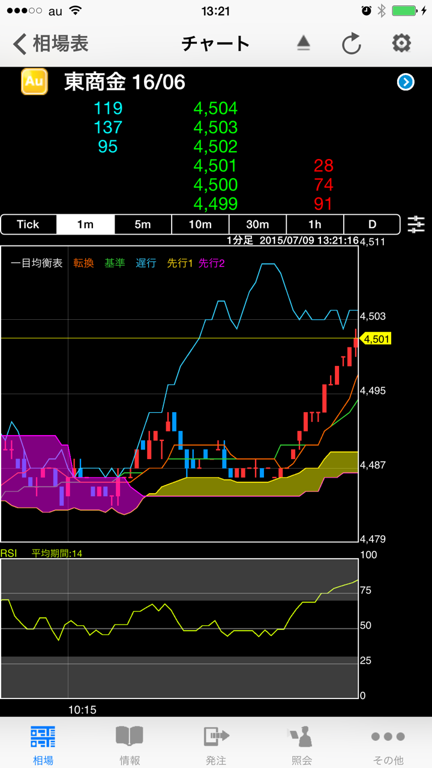Open chart indicator settings sliders icon
Viewport: 432px width, 768px height.
tap(416, 224)
